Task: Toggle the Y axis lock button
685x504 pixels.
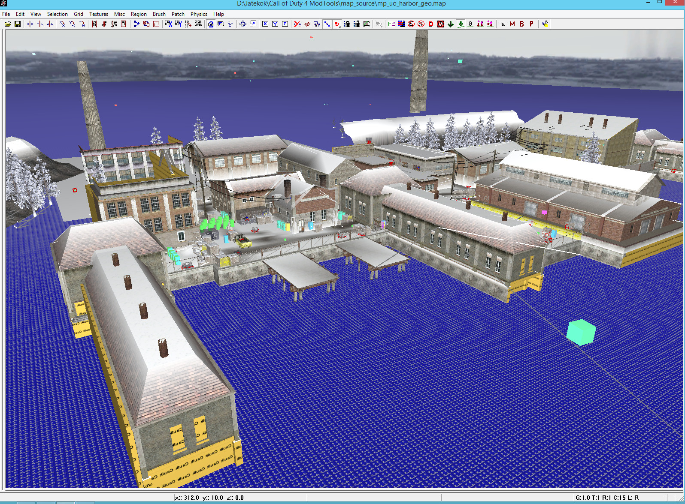Action: (275, 24)
